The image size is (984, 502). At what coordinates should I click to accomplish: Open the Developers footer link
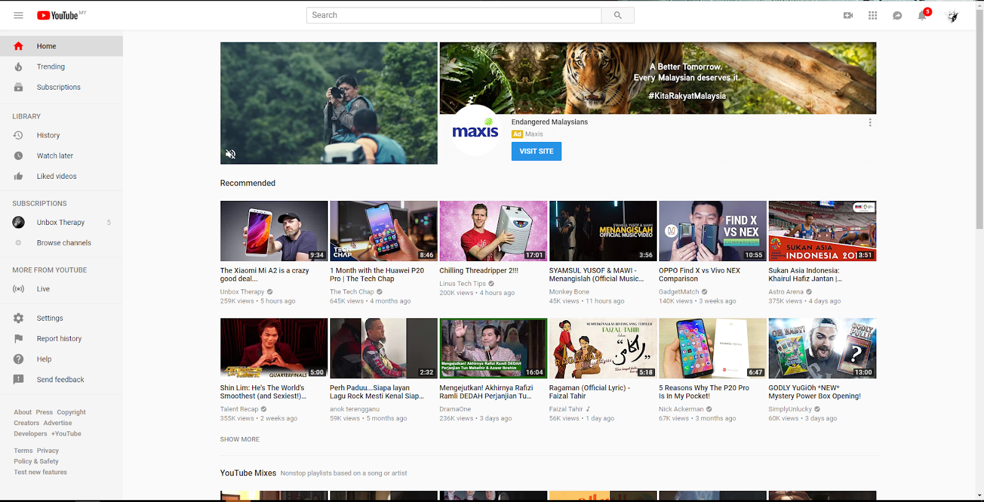pyautogui.click(x=31, y=434)
